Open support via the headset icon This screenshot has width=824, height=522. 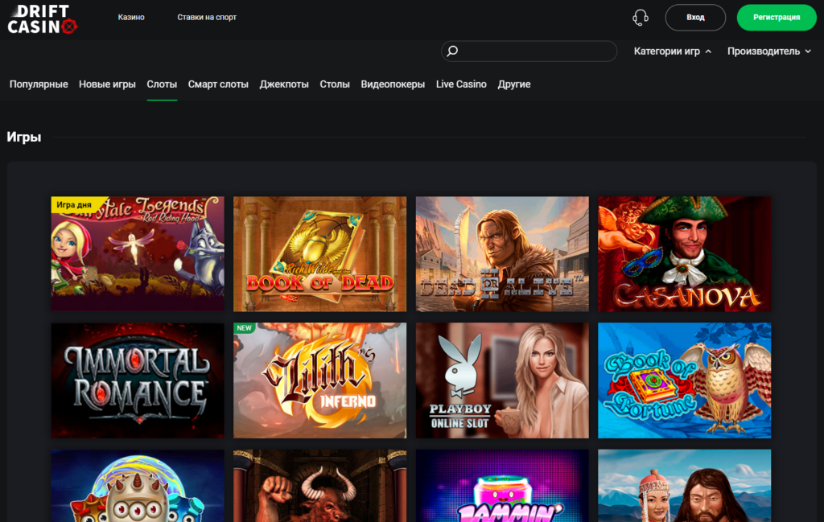[641, 18]
